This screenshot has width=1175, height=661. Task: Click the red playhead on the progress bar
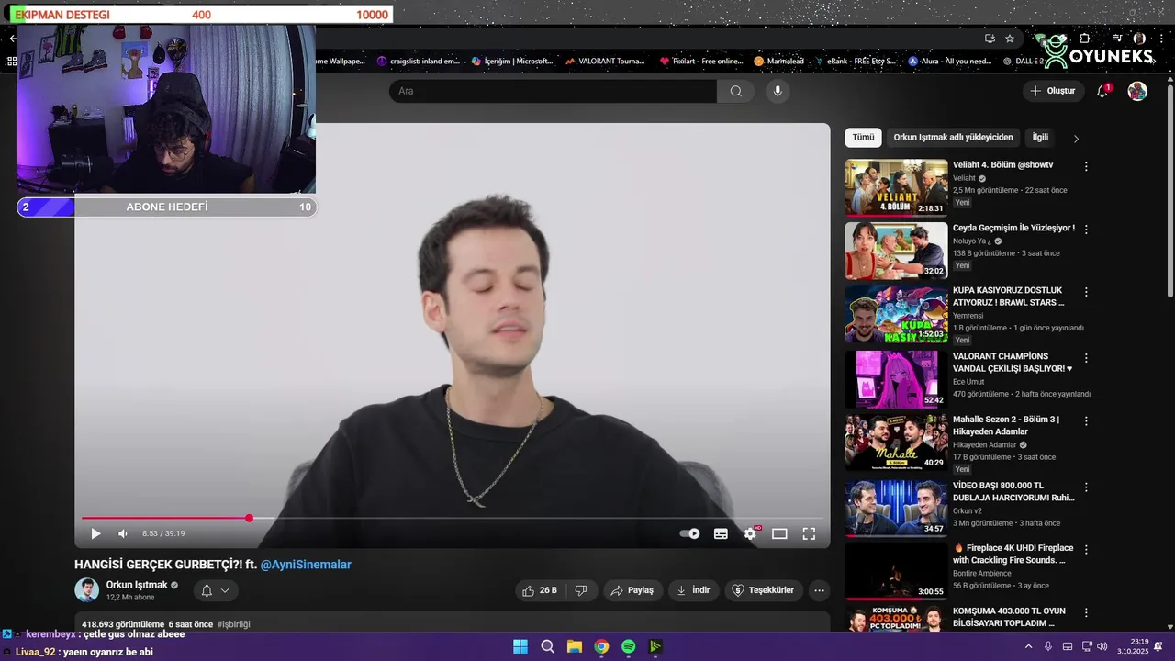pos(249,518)
